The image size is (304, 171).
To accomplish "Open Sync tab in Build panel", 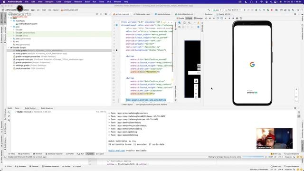I will tap(18, 108).
